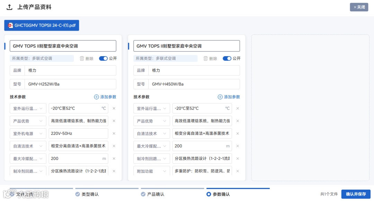
Task: Delete the GMV-H450W/Ba product card
Action: 211,59
